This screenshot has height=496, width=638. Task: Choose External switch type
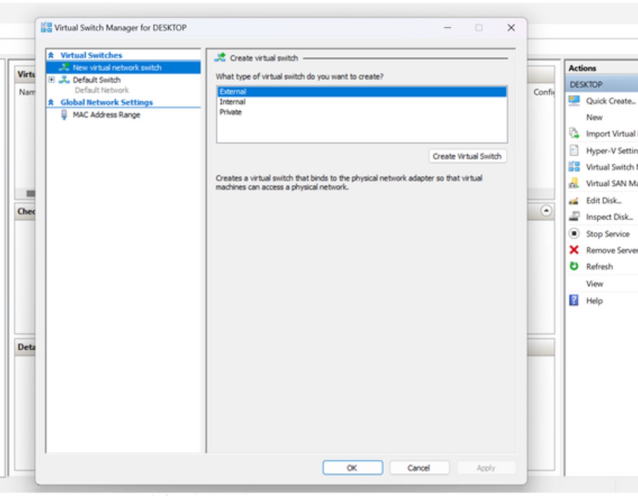[362, 91]
